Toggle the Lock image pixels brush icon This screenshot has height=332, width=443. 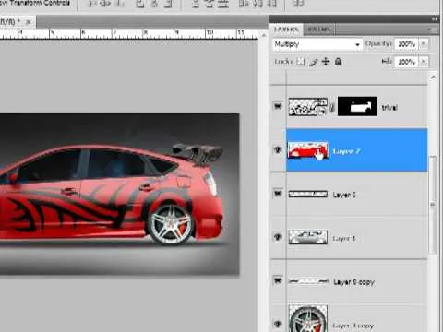point(313,62)
